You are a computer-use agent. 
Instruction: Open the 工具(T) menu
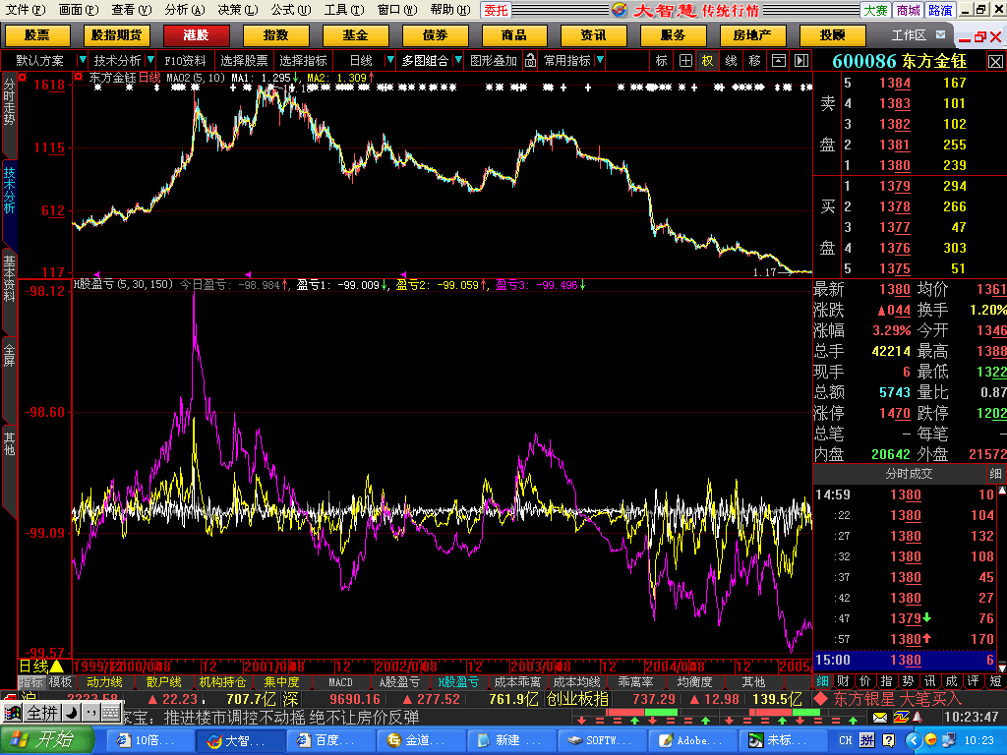point(343,10)
